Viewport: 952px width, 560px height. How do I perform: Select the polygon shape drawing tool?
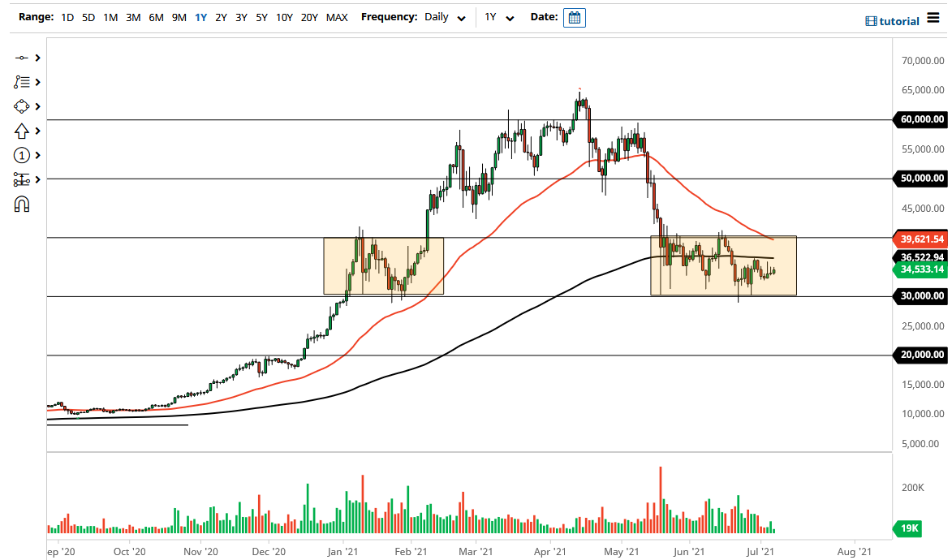coord(20,106)
